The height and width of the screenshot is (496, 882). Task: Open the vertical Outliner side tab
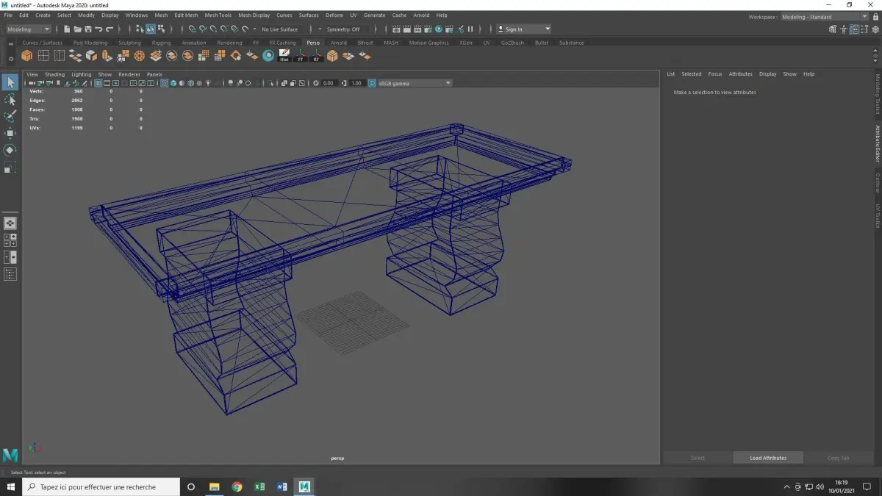[878, 183]
